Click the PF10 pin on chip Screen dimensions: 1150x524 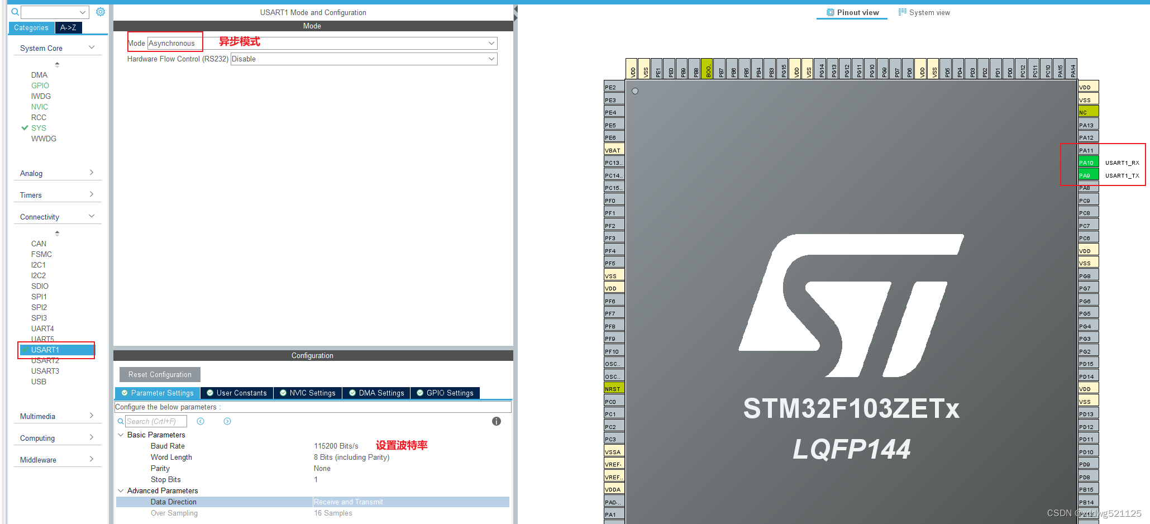(614, 351)
